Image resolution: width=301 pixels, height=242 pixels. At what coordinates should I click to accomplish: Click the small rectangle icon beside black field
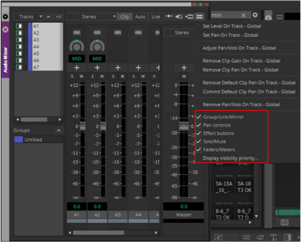point(280,17)
